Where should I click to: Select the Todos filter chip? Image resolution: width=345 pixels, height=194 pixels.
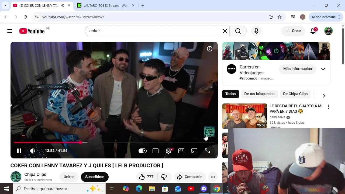pos(230,94)
